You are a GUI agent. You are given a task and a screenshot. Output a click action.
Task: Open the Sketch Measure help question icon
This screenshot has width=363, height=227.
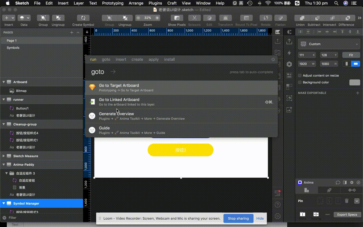pos(278,205)
